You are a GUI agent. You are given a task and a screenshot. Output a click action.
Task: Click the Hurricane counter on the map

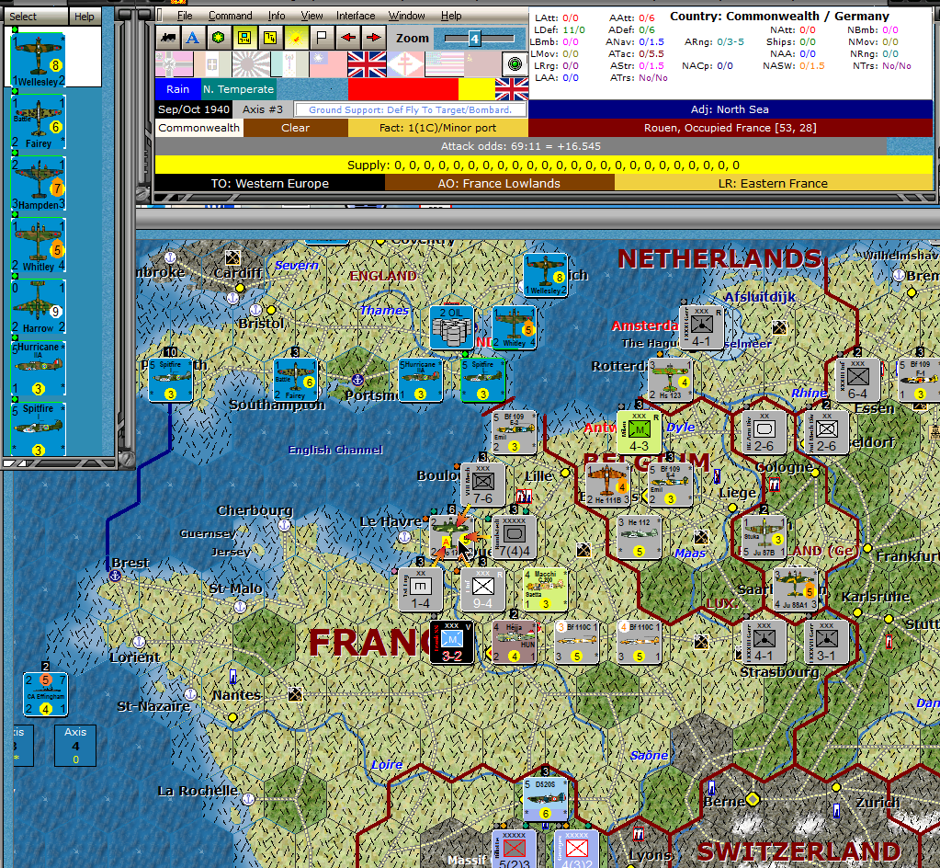click(x=420, y=381)
